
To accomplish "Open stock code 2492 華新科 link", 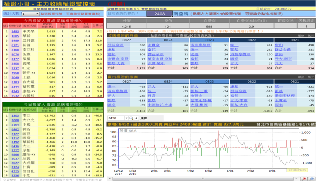I will click(15, 142).
